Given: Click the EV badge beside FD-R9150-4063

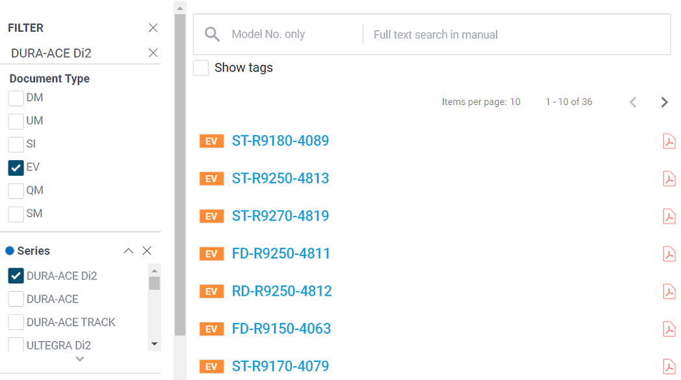Looking at the screenshot, I should [211, 329].
